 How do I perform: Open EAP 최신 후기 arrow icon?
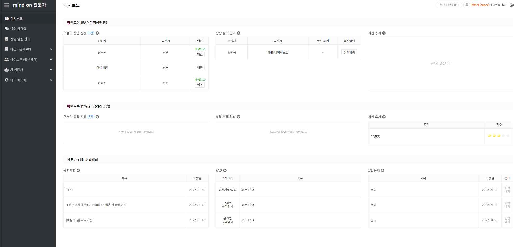click(384, 33)
